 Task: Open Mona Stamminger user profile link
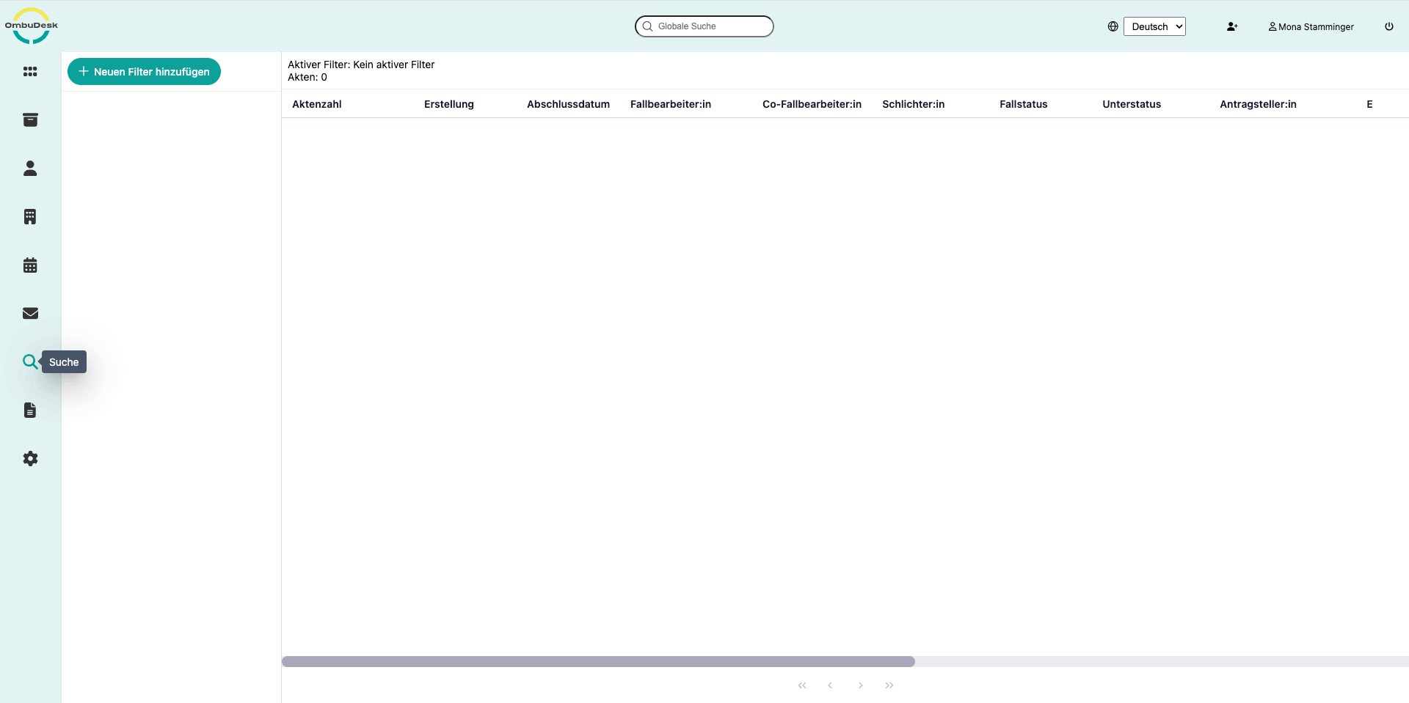1311,26
